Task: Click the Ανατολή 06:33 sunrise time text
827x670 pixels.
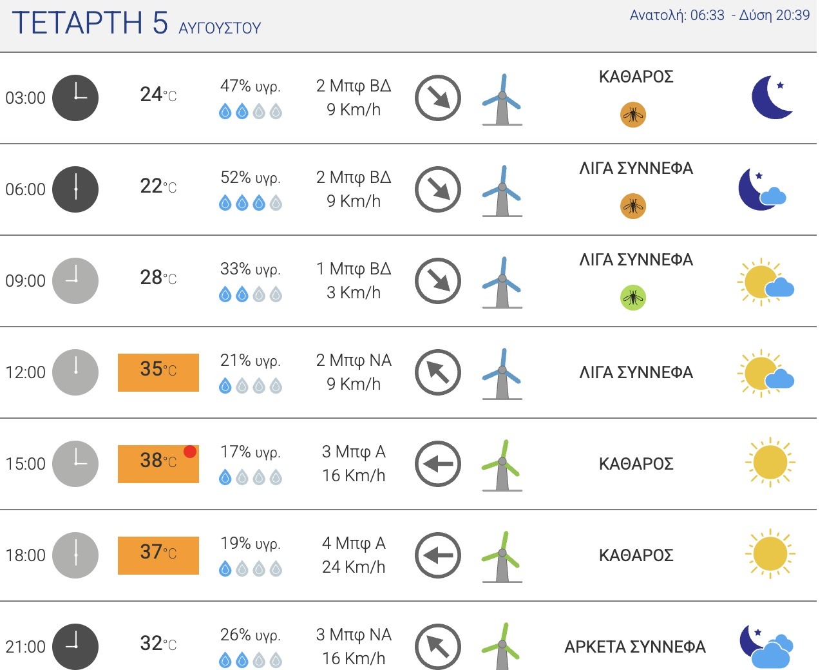Action: tap(677, 15)
